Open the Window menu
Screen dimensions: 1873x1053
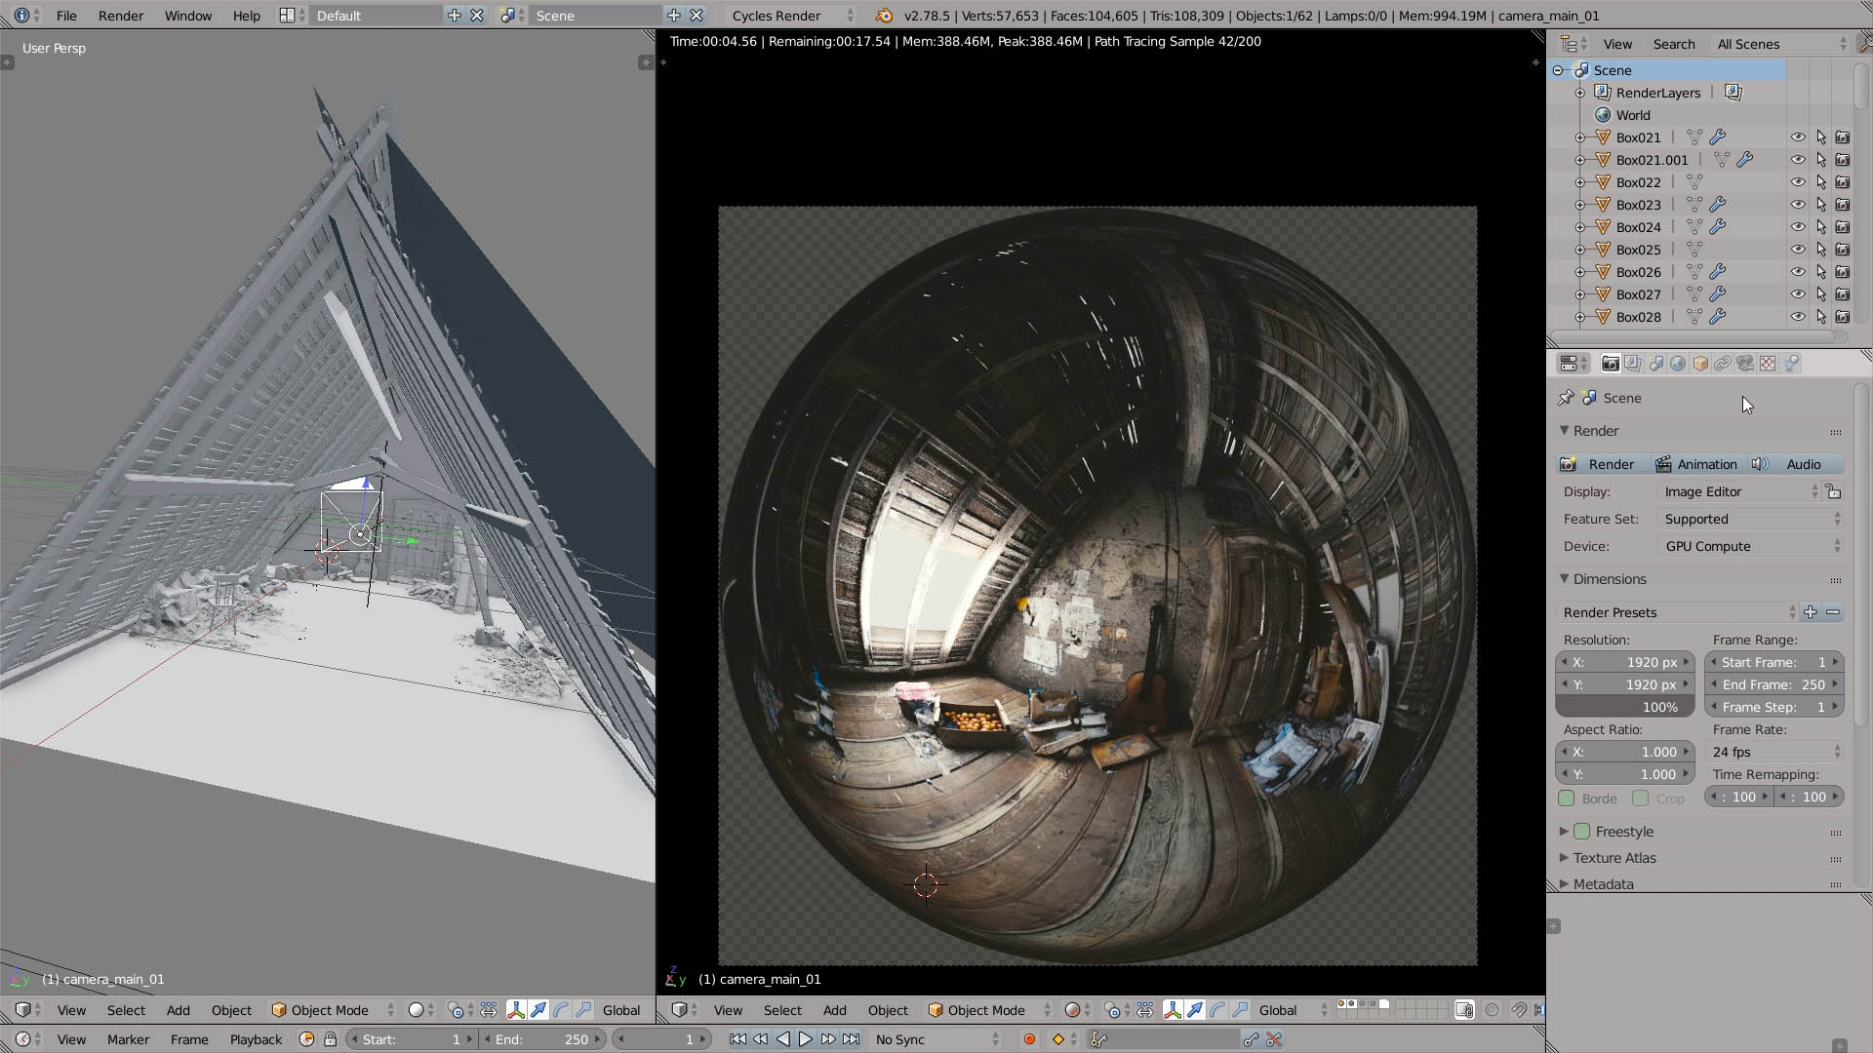click(x=187, y=16)
